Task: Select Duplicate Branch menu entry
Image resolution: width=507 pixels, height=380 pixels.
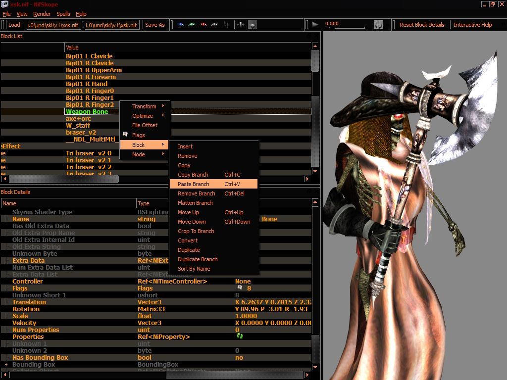Action: click(x=213, y=259)
